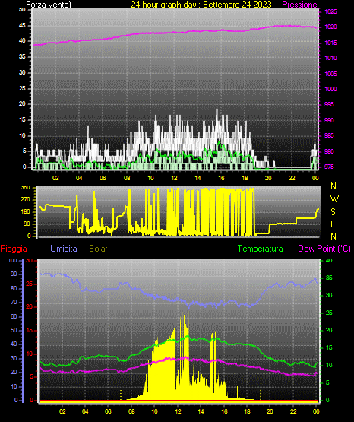
Task: Click the 22 hour mark on bottom chart
Action: coord(293,411)
